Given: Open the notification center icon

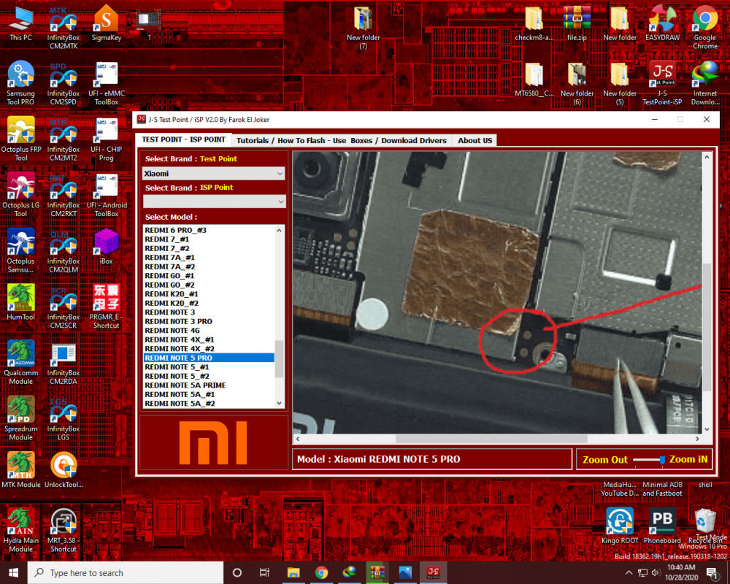Looking at the screenshot, I should point(712,573).
